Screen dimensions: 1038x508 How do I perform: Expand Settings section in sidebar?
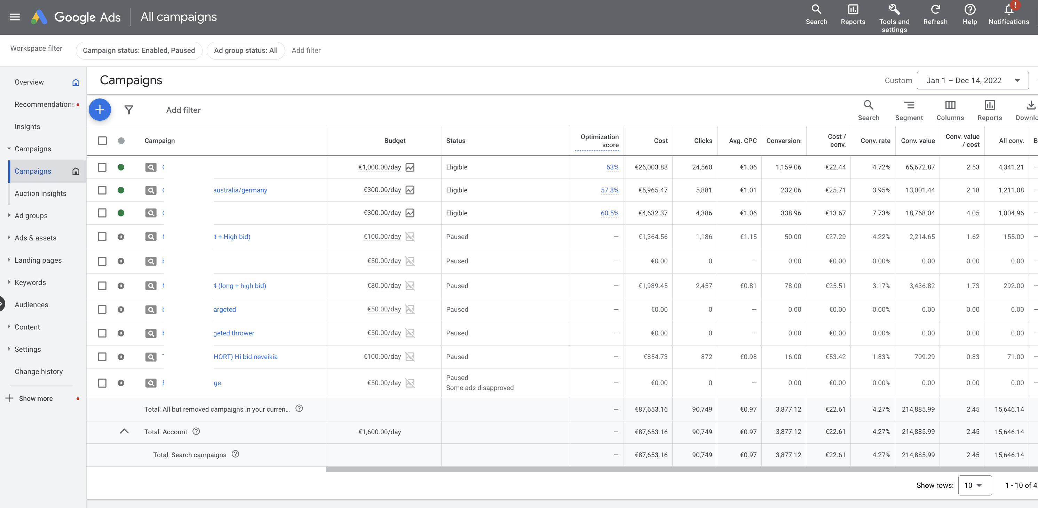pos(9,349)
